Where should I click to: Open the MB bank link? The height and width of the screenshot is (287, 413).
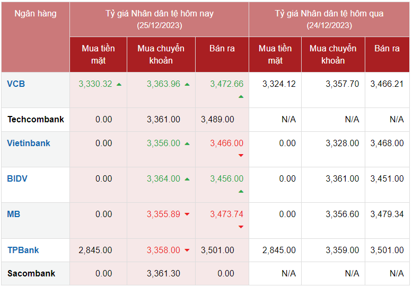pyautogui.click(x=14, y=214)
